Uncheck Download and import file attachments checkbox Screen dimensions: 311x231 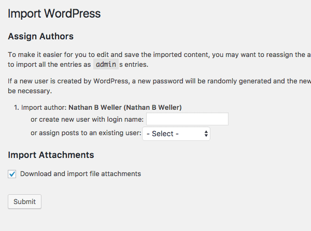point(12,174)
